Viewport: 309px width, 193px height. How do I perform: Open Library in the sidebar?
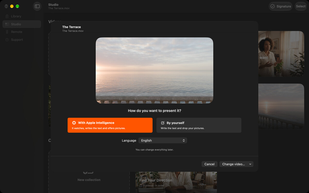coord(22,16)
